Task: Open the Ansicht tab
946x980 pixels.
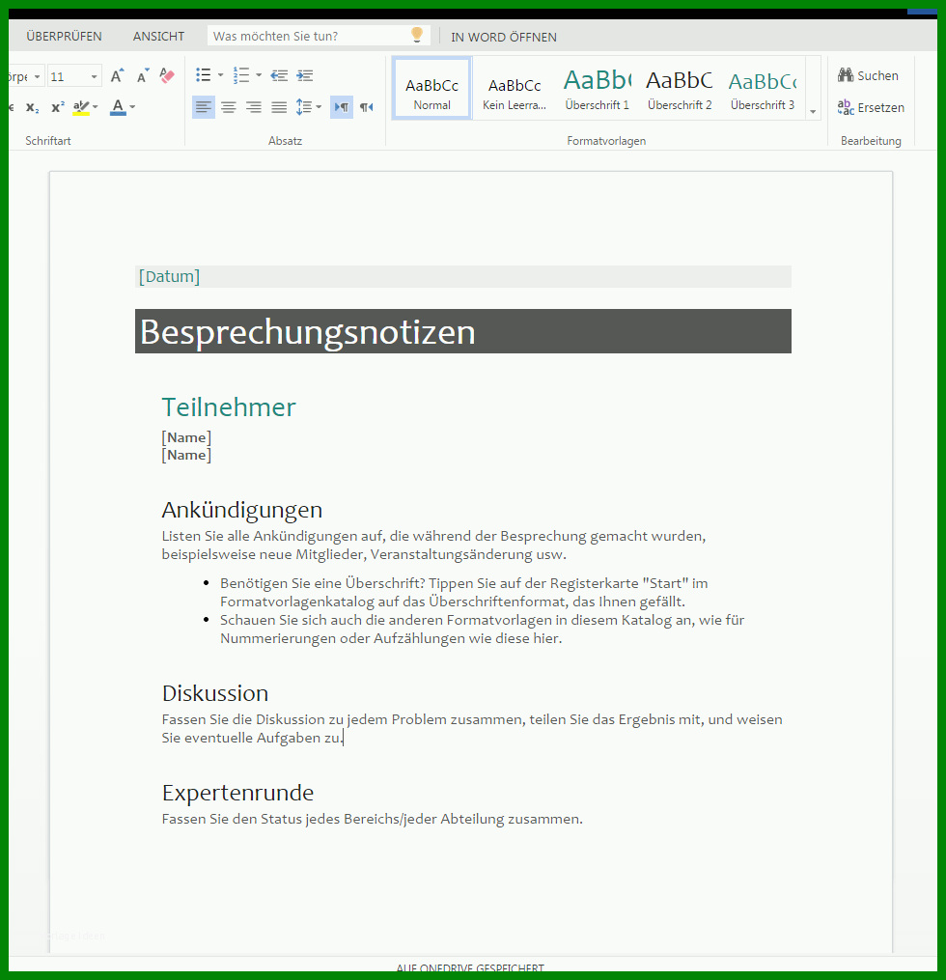Action: [158, 37]
